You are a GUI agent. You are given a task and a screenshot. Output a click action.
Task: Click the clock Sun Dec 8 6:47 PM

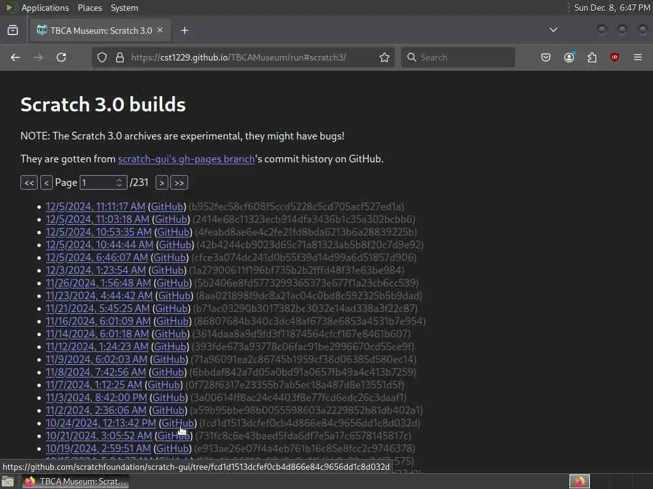coord(612,8)
